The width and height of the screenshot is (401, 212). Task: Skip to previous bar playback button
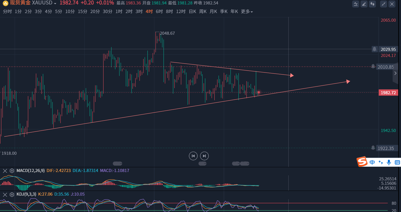tap(193, 156)
